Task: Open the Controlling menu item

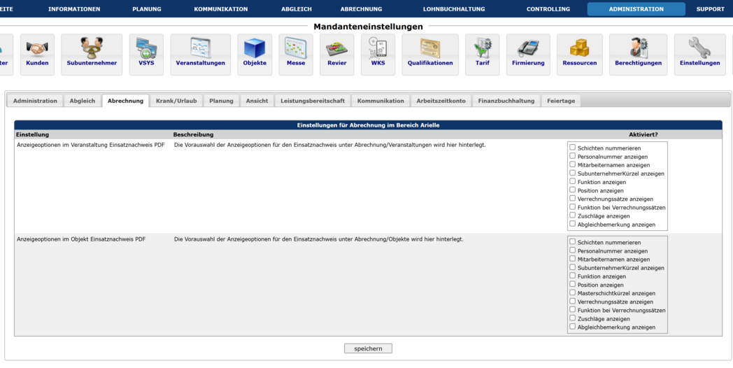Action: point(548,9)
